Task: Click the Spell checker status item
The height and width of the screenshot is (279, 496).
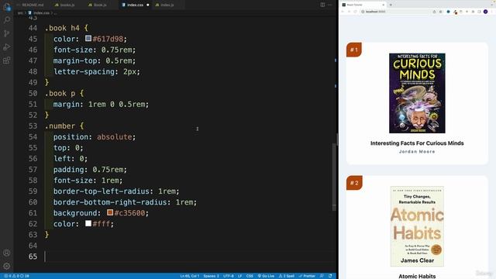Action: (x=286, y=276)
